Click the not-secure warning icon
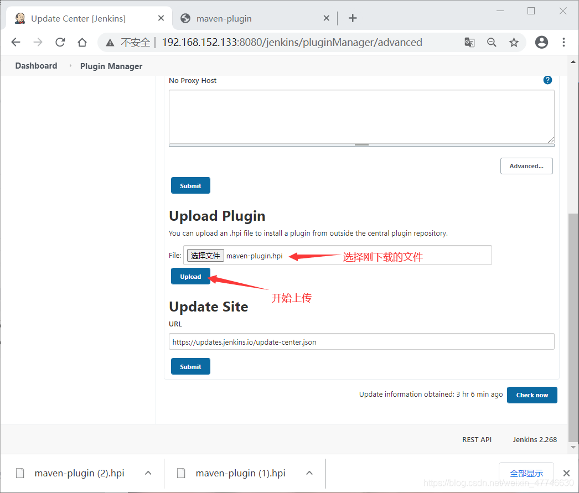The height and width of the screenshot is (493, 579). click(x=110, y=43)
